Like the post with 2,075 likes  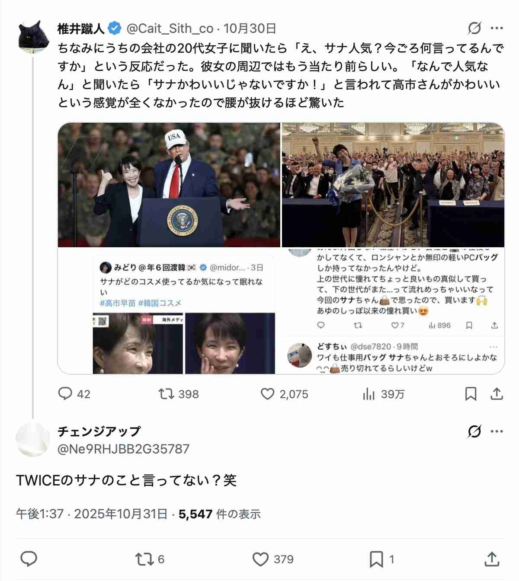point(285,394)
